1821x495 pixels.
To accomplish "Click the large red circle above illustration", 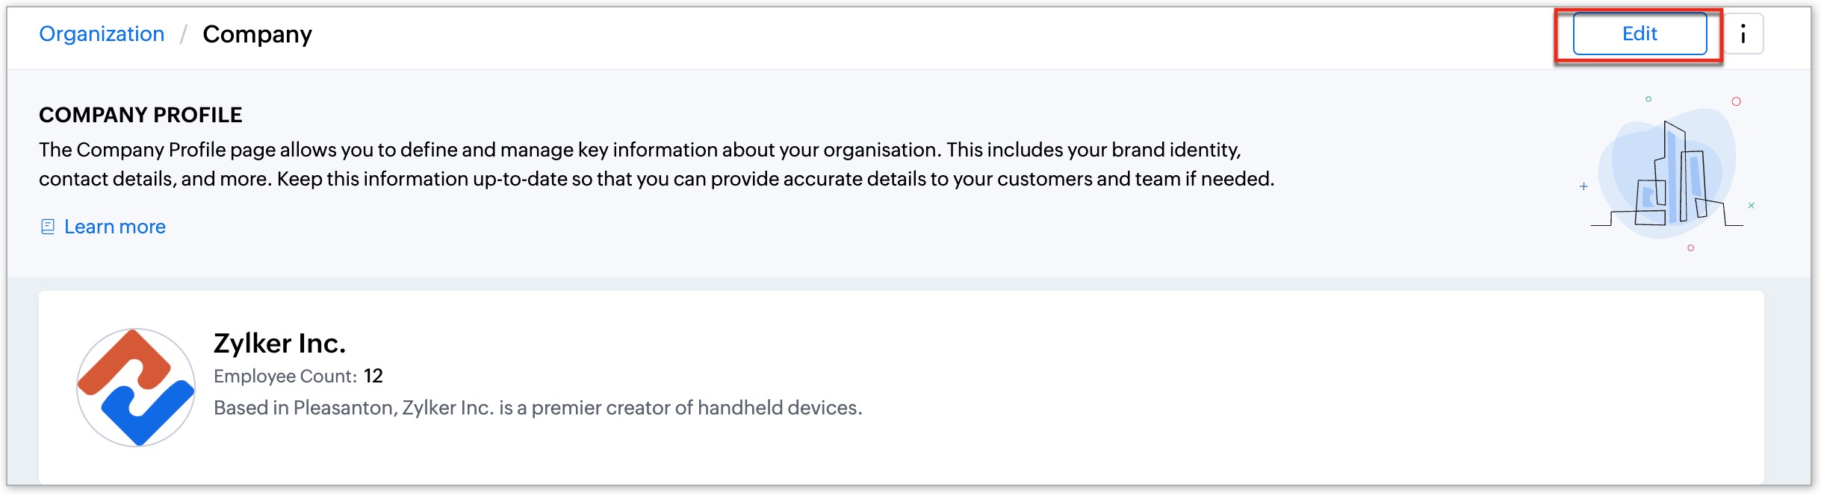I will point(1737,101).
